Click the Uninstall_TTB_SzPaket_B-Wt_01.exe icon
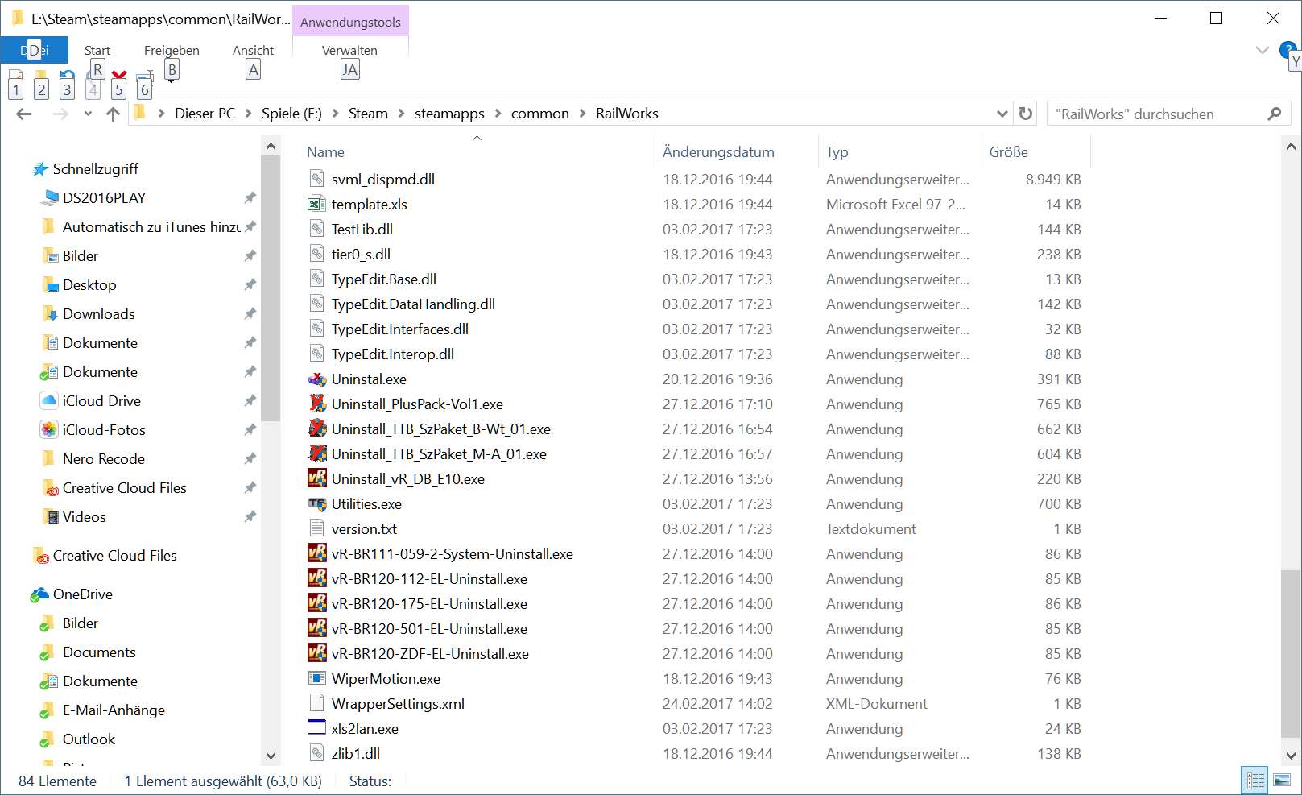This screenshot has height=795, width=1302. coord(317,429)
